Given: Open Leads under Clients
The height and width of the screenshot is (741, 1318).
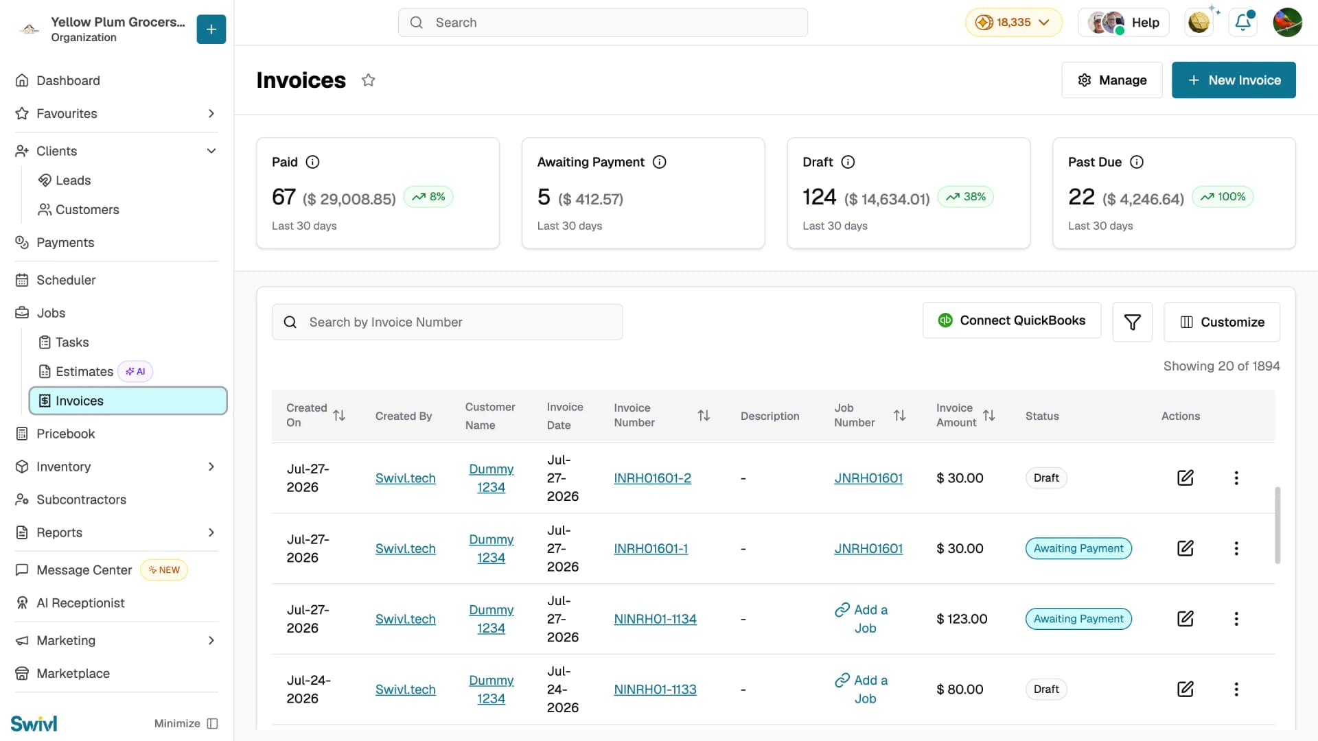Looking at the screenshot, I should (73, 180).
